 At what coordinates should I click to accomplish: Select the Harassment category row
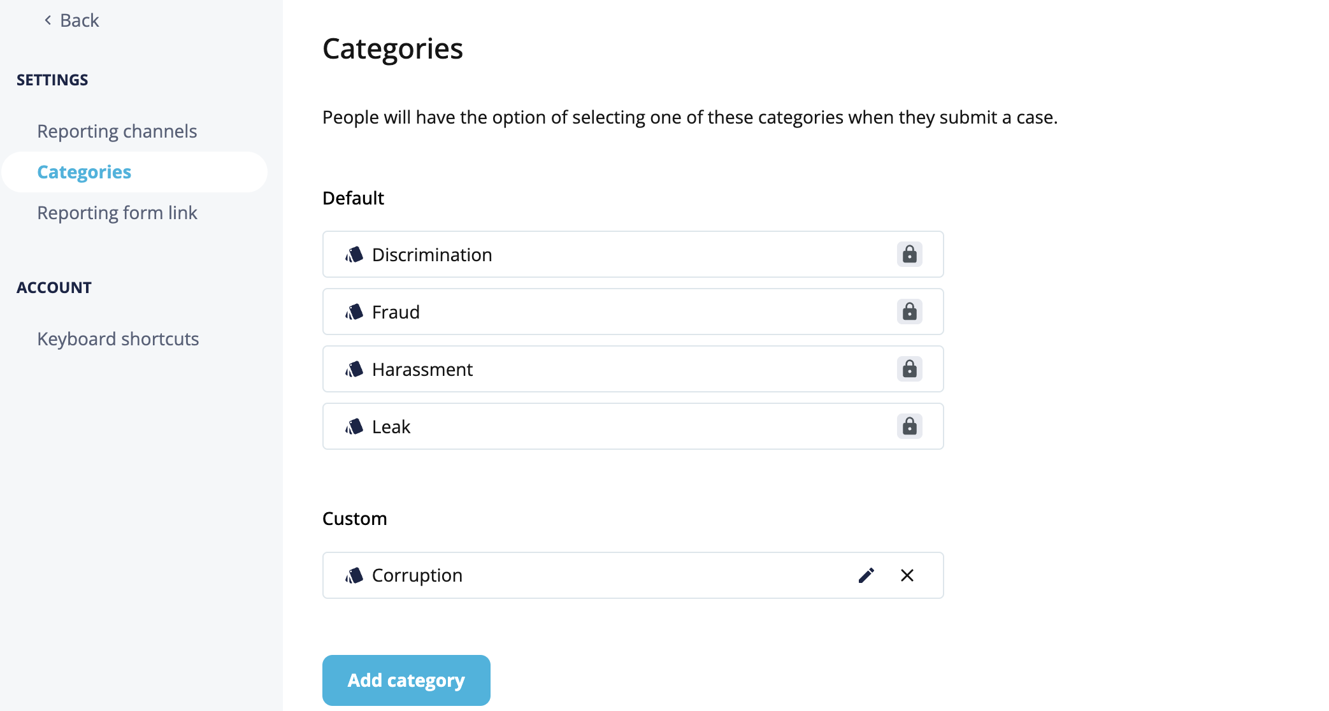(633, 369)
